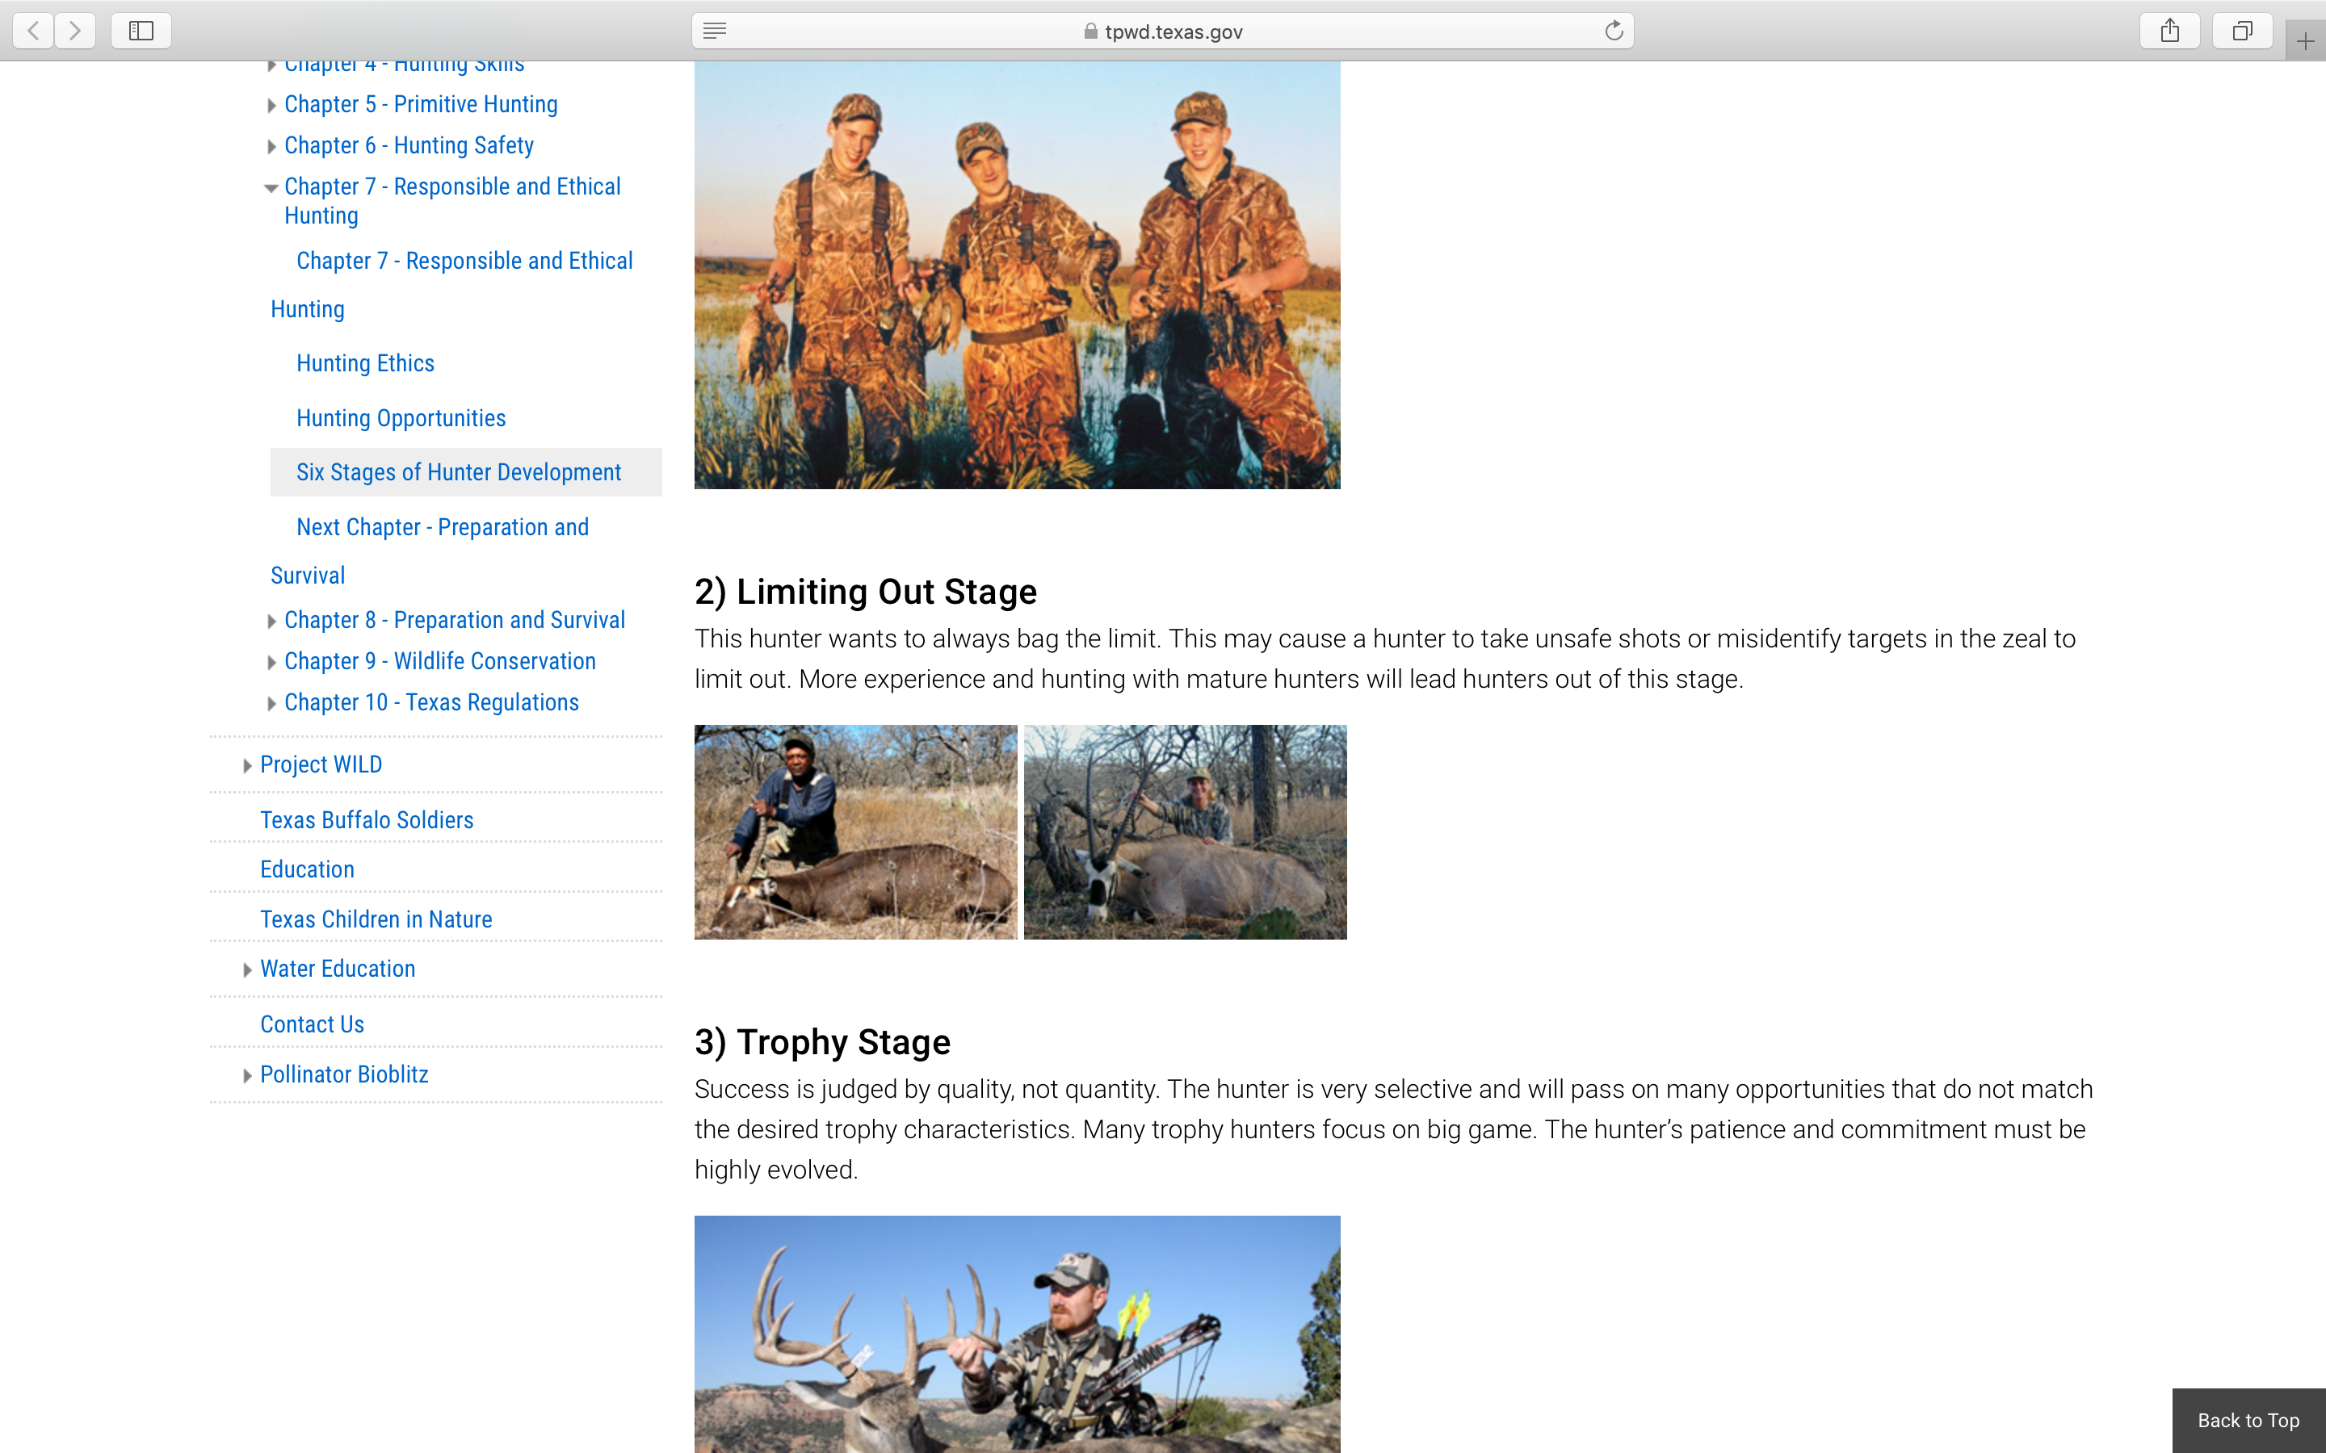The image size is (2326, 1453).
Task: Click the duck hunters photo
Action: (1017, 274)
